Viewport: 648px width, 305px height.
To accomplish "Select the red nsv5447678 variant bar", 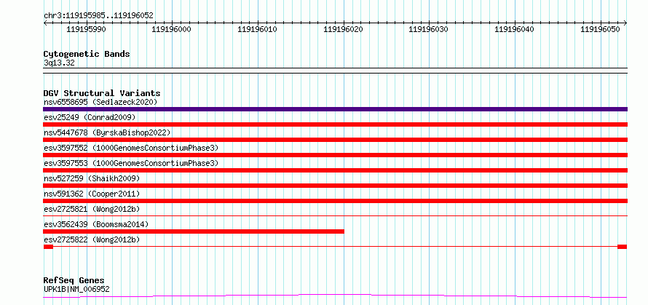I will click(x=335, y=140).
